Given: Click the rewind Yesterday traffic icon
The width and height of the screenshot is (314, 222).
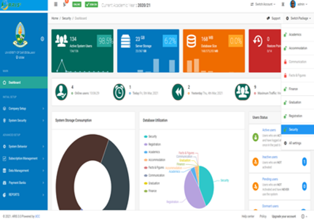Looking at the screenshot, I should [x=178, y=92].
